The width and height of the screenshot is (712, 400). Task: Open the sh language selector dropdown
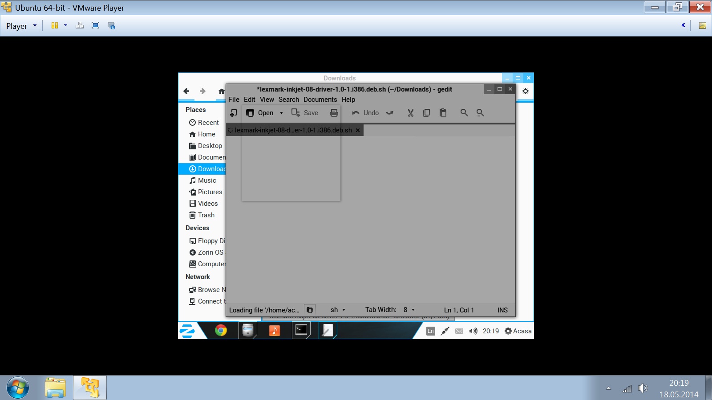338,310
